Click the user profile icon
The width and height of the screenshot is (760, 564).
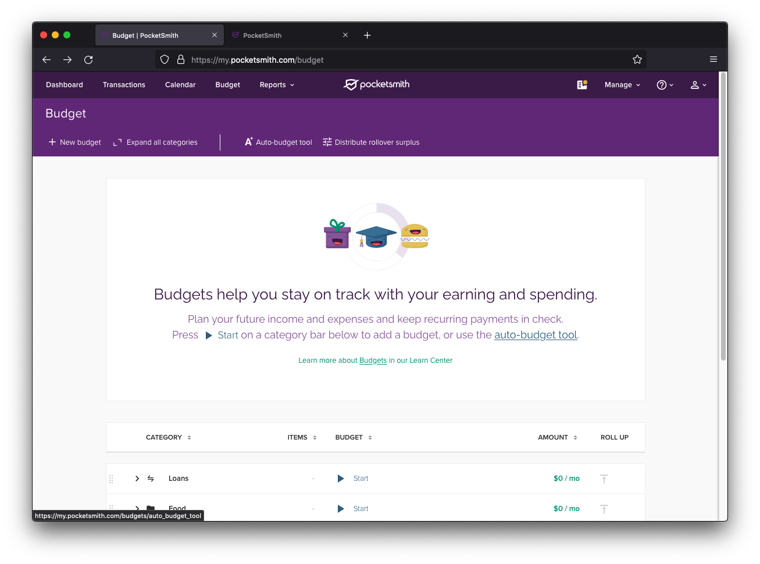point(695,85)
